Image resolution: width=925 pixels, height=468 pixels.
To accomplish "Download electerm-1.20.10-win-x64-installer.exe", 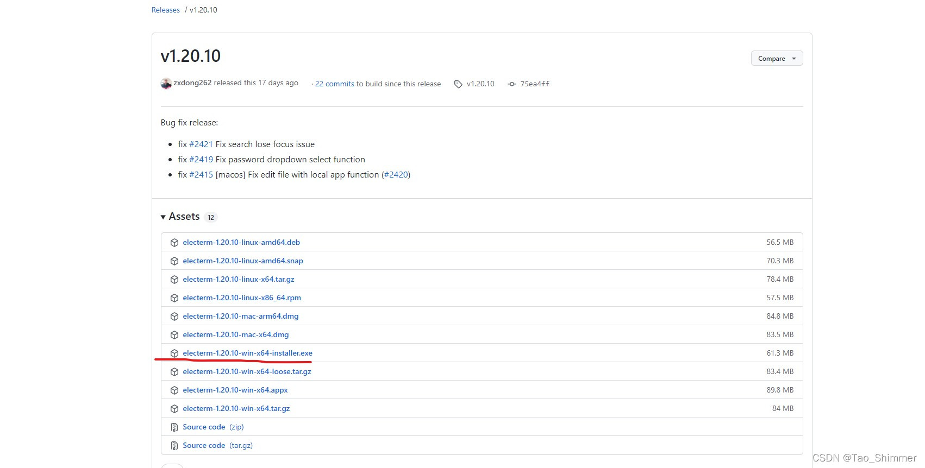I will click(x=248, y=353).
